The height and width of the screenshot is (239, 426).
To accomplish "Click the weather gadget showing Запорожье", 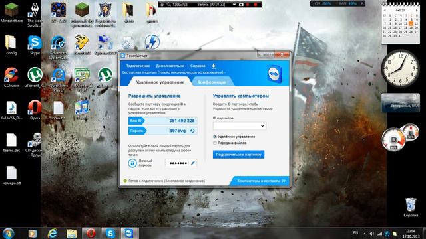I will (x=401, y=102).
